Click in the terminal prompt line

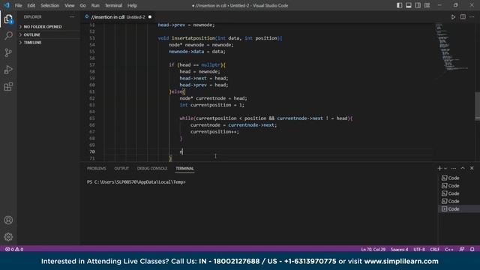click(136, 181)
